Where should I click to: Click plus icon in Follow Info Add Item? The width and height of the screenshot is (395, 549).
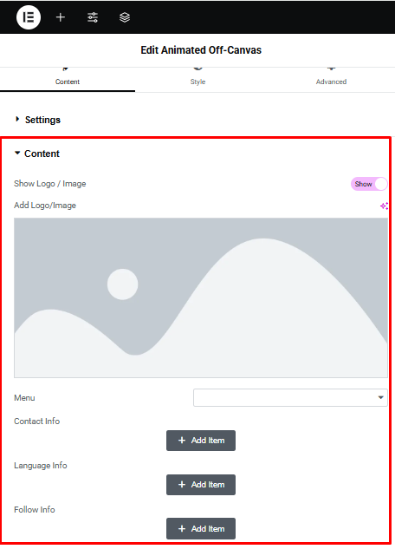182,528
